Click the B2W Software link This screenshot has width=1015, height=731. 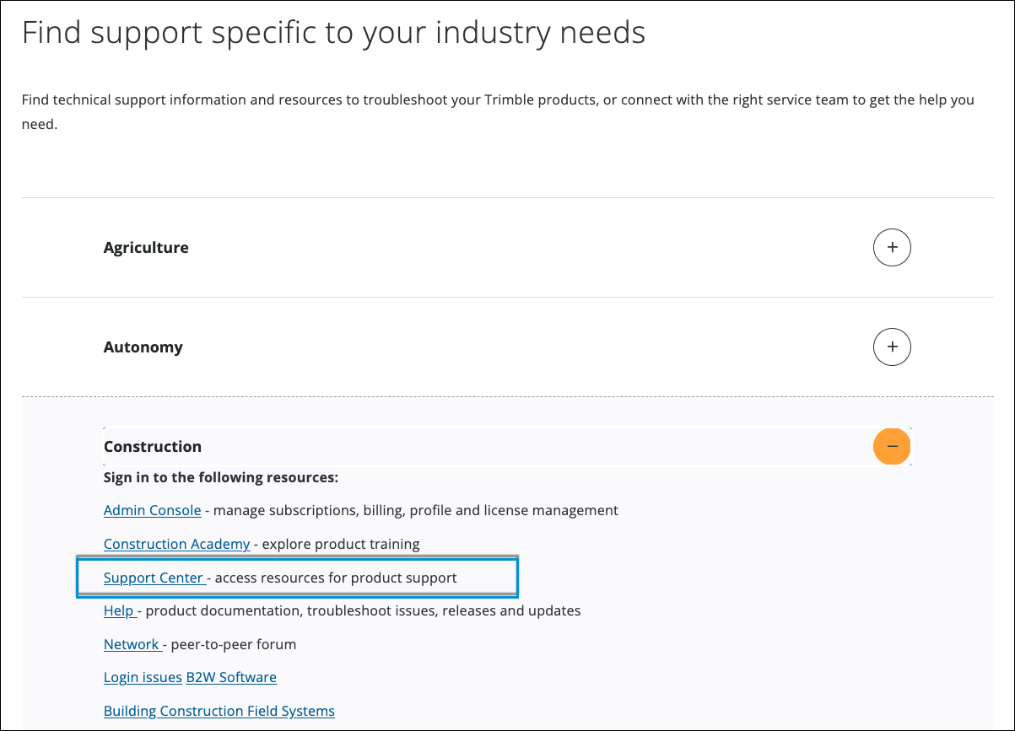231,677
